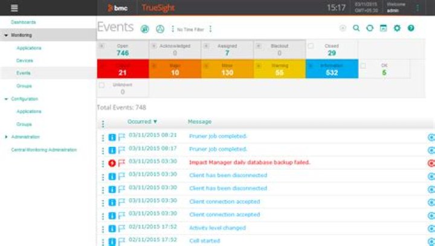Click the TrueSight product title
The height and width of the screenshot is (246, 435).
tap(158, 8)
